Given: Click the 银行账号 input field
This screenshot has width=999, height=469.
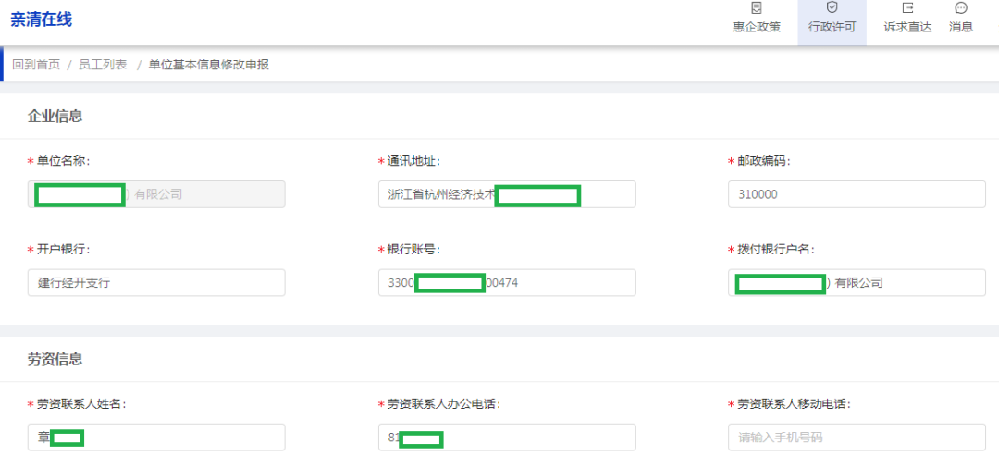Looking at the screenshot, I should click(x=573, y=283).
